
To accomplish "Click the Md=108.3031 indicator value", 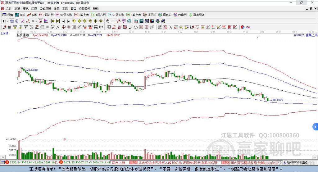I will (77, 35).
